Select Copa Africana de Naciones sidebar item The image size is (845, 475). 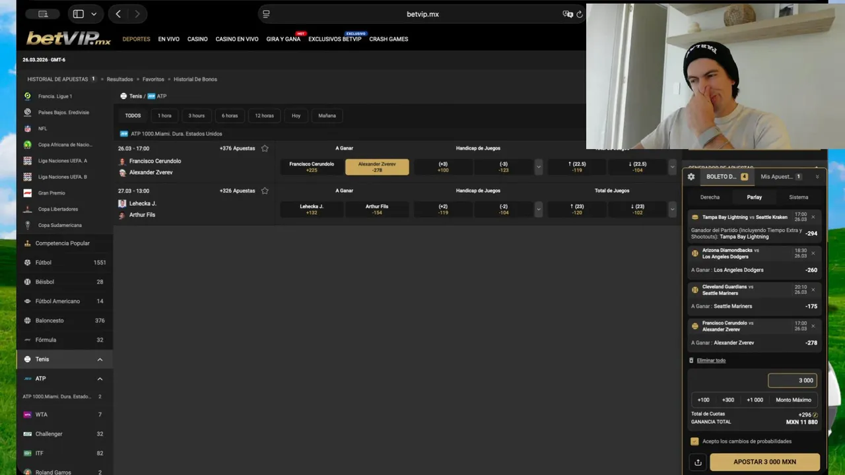(x=65, y=144)
